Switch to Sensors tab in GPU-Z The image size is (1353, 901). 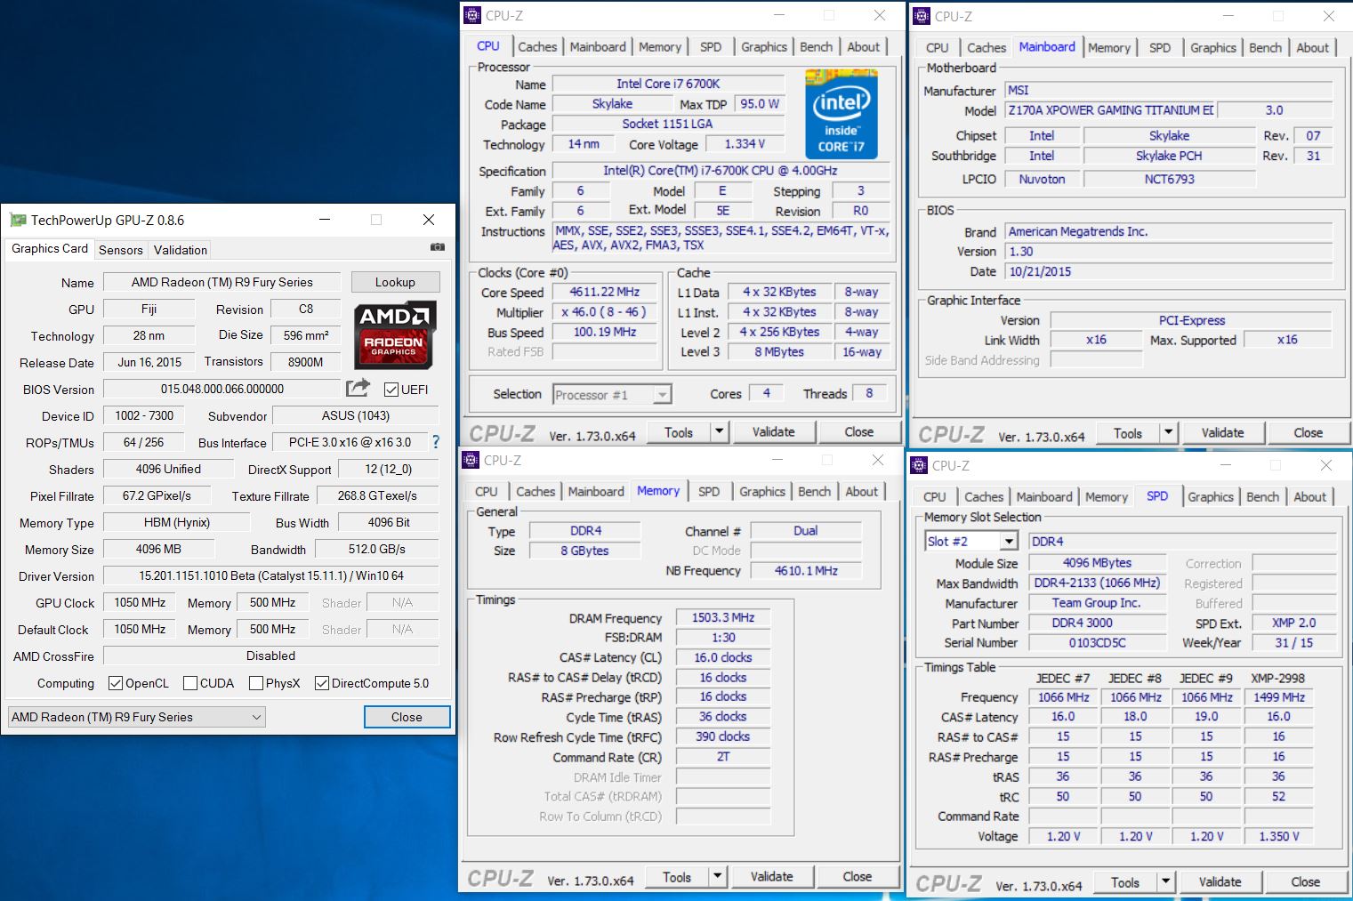(121, 250)
